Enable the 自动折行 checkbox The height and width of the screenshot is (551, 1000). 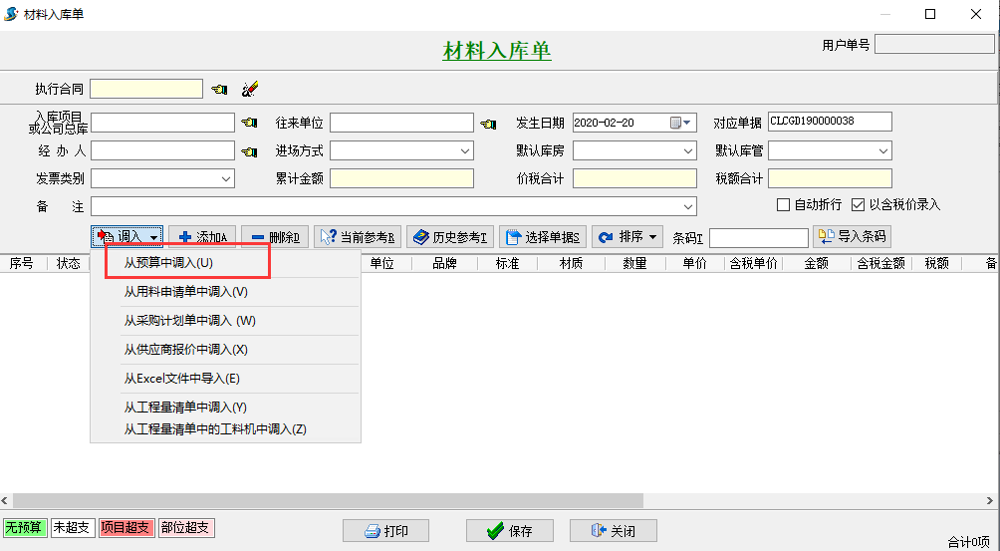click(x=783, y=205)
